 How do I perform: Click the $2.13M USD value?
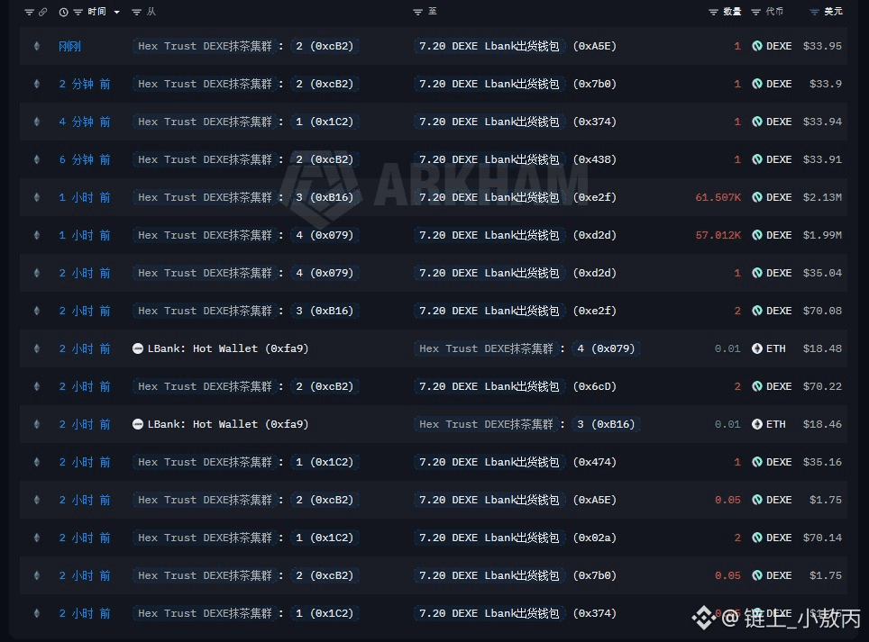coord(822,197)
